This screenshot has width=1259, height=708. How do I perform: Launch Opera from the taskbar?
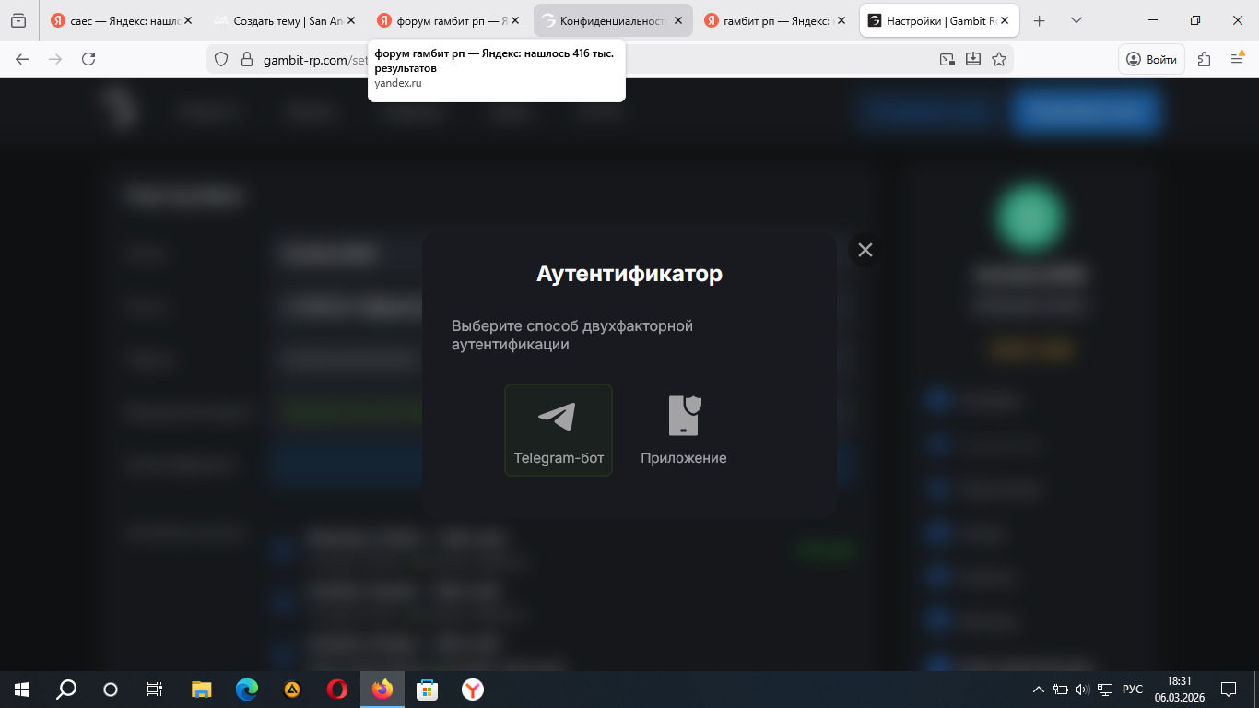pos(337,690)
